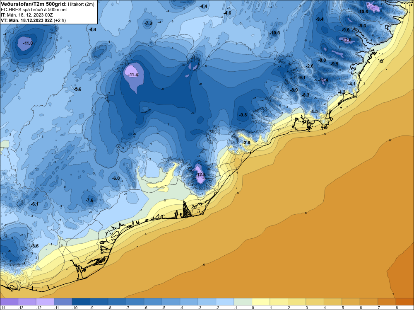
Task: Click the -4.1 temperature label
Action: point(351,84)
